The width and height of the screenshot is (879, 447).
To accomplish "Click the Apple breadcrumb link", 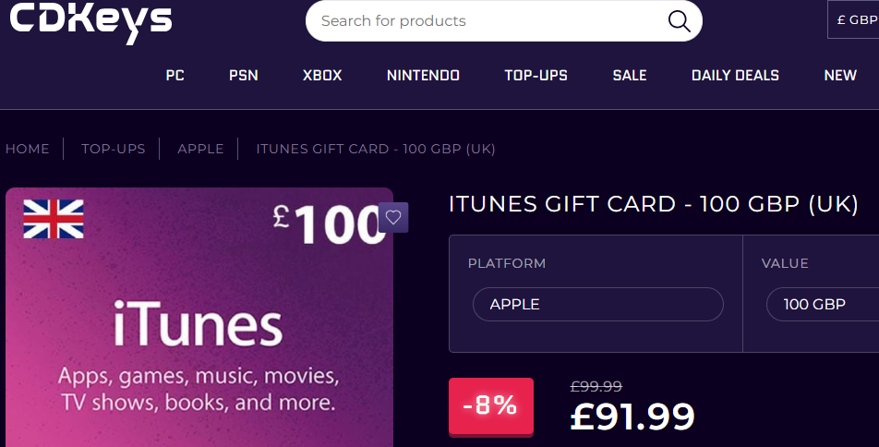I will 200,149.
